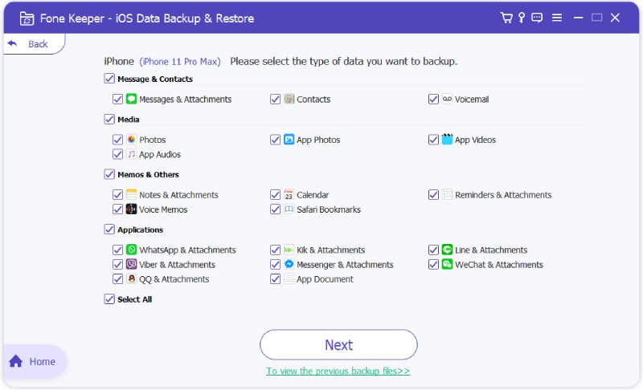
Task: Open the hamburger menu
Action: pyautogui.click(x=557, y=18)
